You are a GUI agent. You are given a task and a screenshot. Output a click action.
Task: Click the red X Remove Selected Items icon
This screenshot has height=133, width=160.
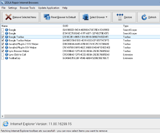coord(9,17)
